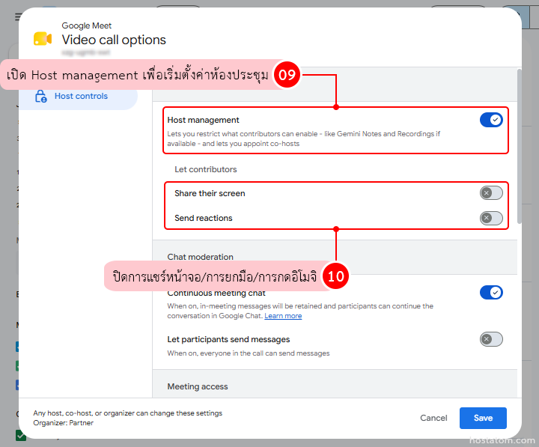Enable Let participants send messages toggle
This screenshot has height=447, width=539.
click(x=491, y=339)
